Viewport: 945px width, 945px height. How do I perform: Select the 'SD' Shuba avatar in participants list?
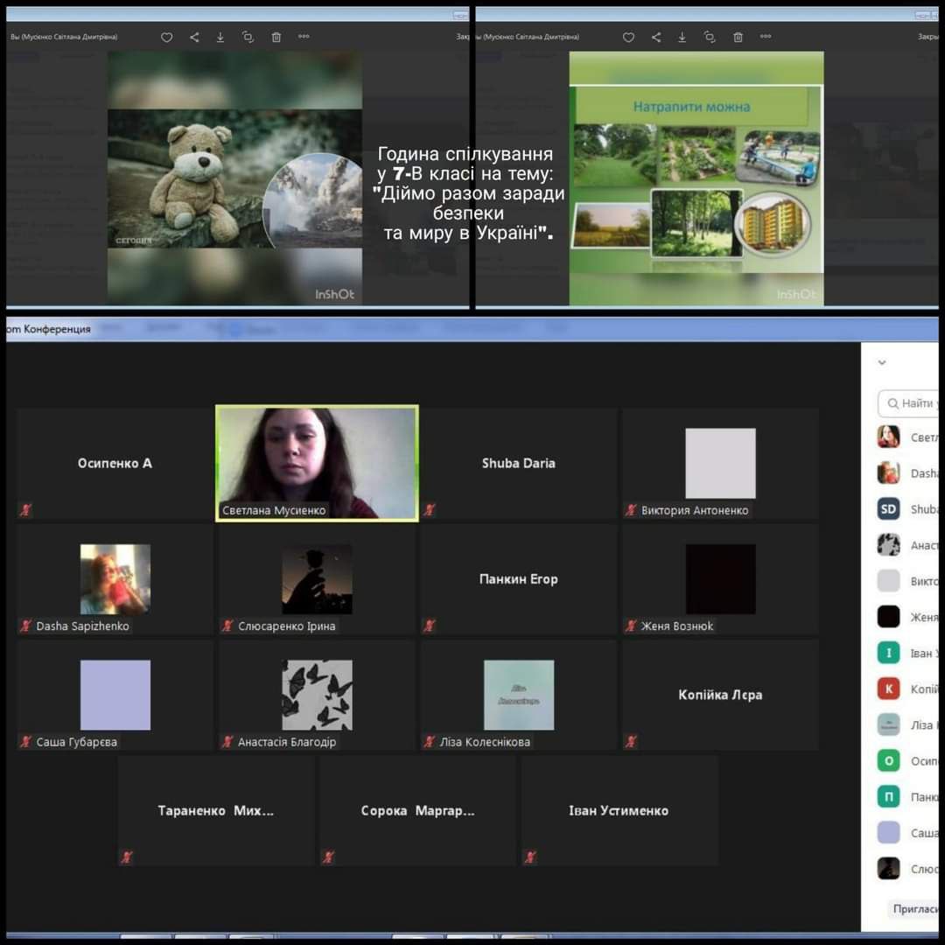pyautogui.click(x=889, y=509)
